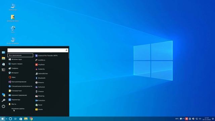Open the System Properties desktop icon
The width and height of the screenshot is (215, 121).
pos(13,41)
